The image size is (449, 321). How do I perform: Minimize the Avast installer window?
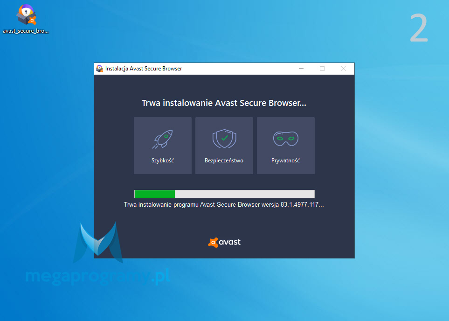301,69
